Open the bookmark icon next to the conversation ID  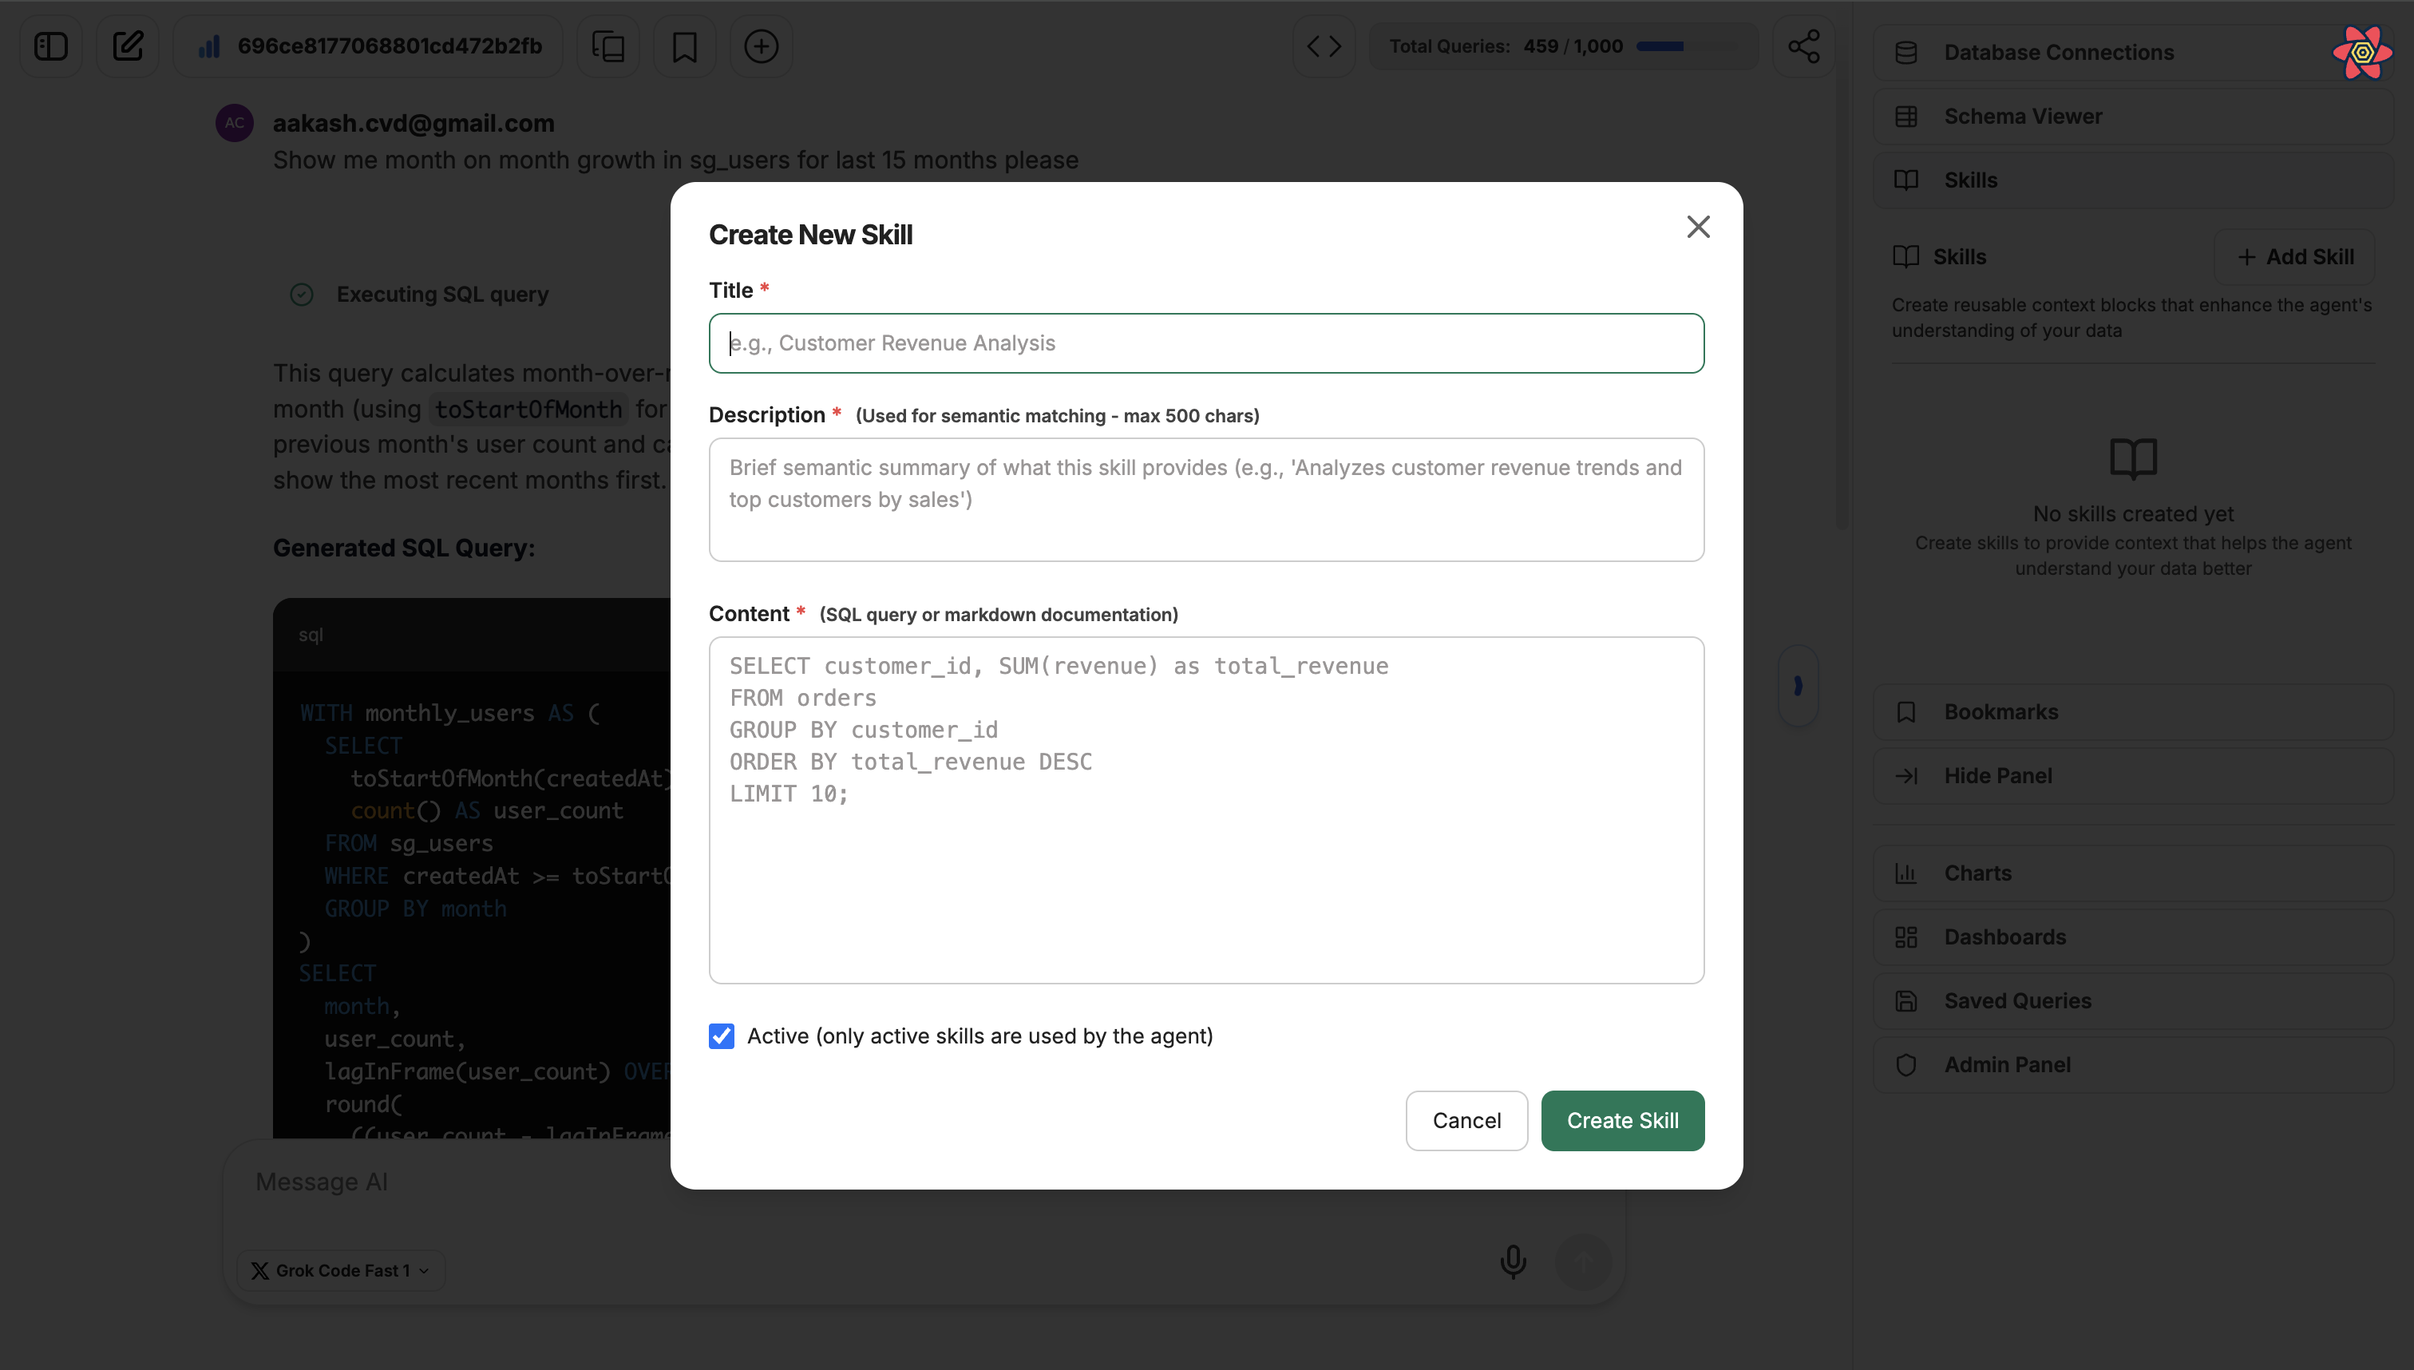[x=684, y=46]
